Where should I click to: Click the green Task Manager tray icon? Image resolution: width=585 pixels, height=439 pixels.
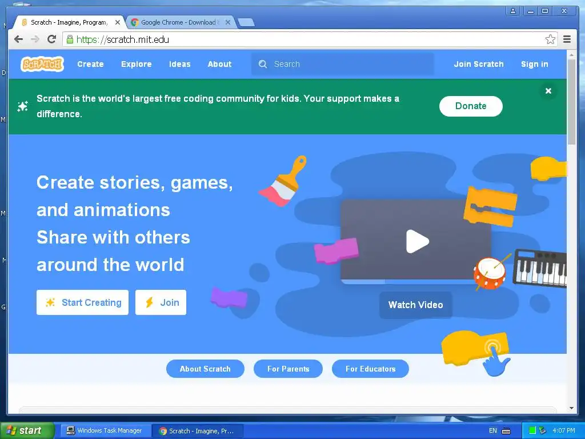532,430
